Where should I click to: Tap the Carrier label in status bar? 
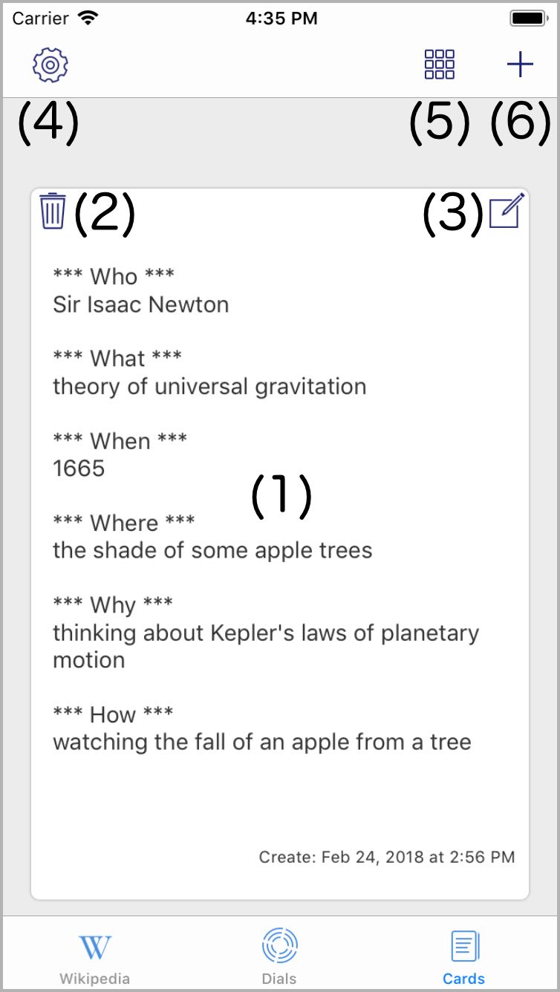pos(41,19)
